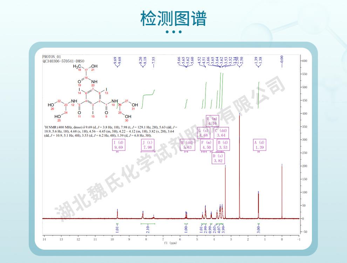Select the "J (t) 7.98" multiplet label
347x263 pixels.
(148, 145)
